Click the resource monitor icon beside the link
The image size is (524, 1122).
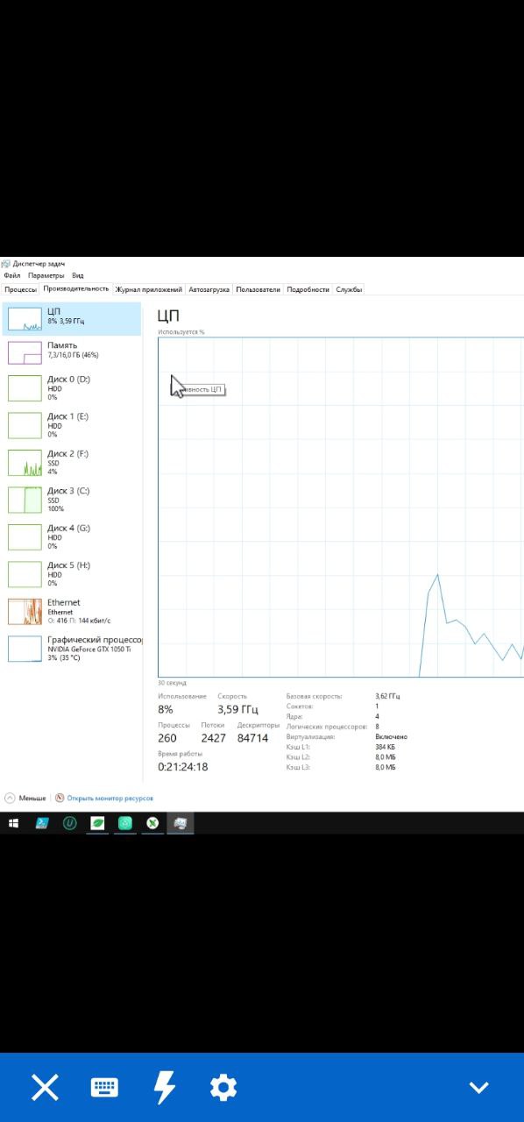pyautogui.click(x=60, y=799)
